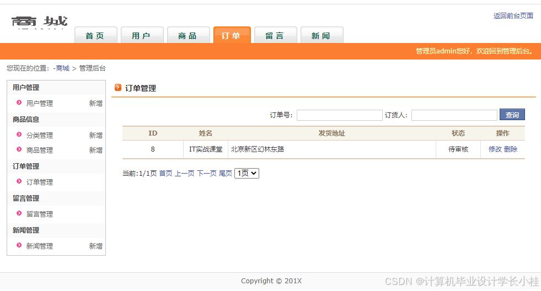Click 修改 for order 8
The image size is (541, 291).
(495, 149)
